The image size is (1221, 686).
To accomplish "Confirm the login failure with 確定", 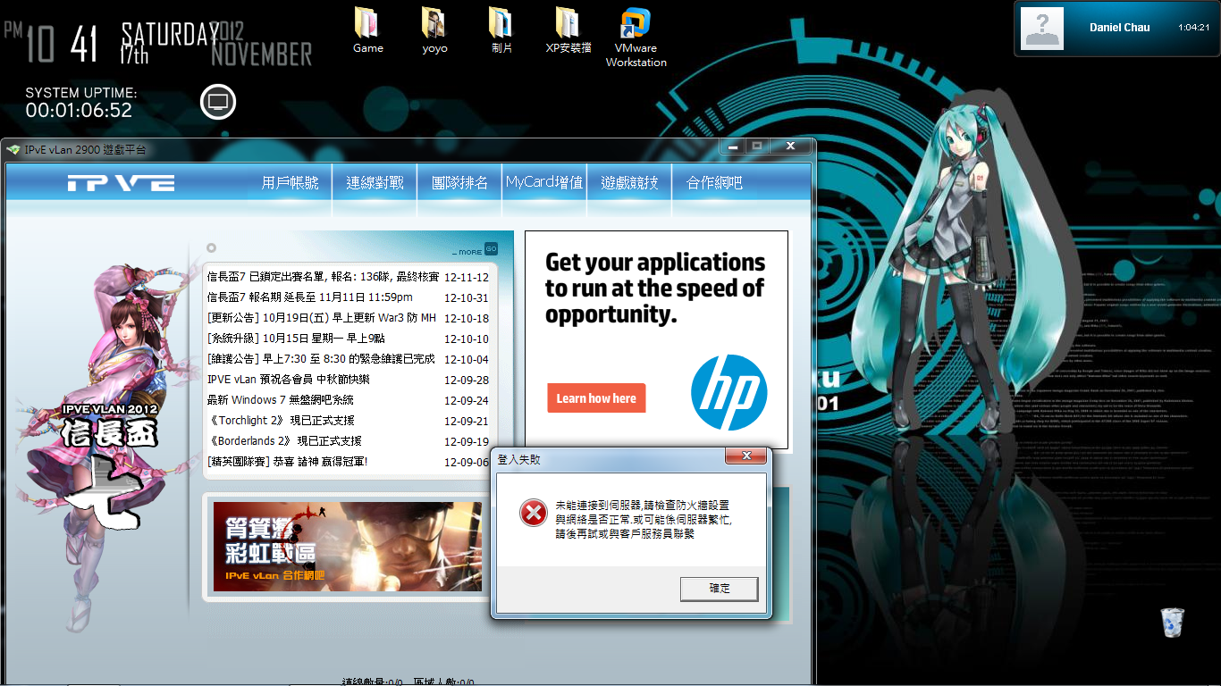I will [719, 589].
